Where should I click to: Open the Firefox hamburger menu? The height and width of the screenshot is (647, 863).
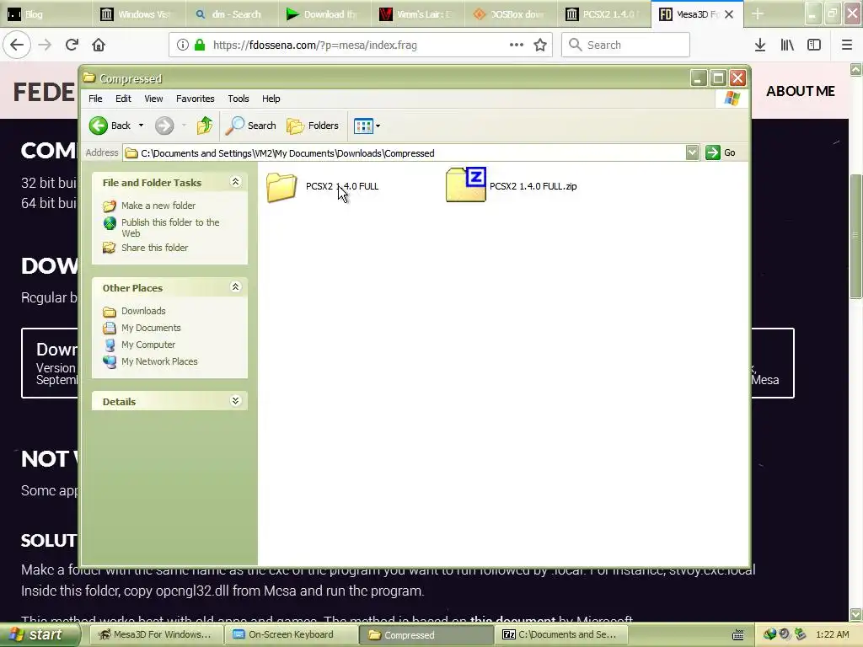coord(847,45)
